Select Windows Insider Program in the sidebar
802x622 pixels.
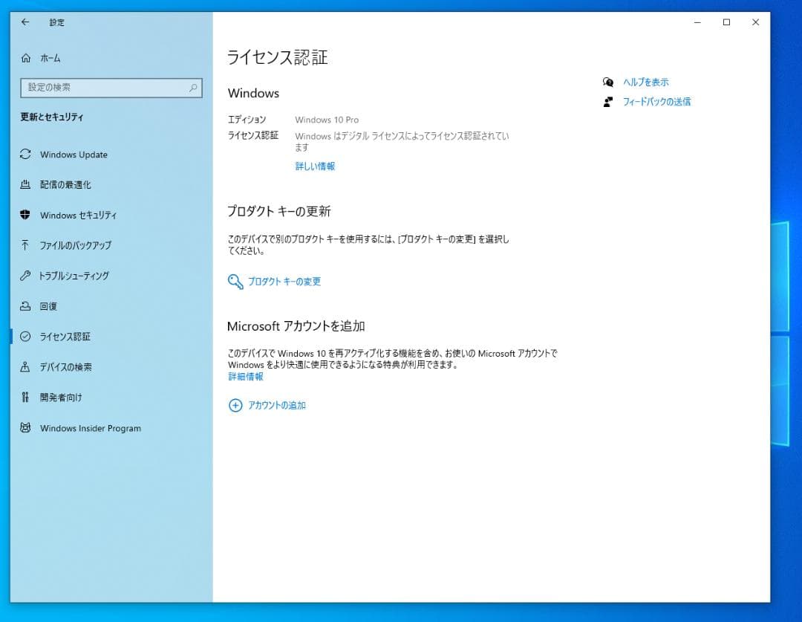tap(91, 428)
